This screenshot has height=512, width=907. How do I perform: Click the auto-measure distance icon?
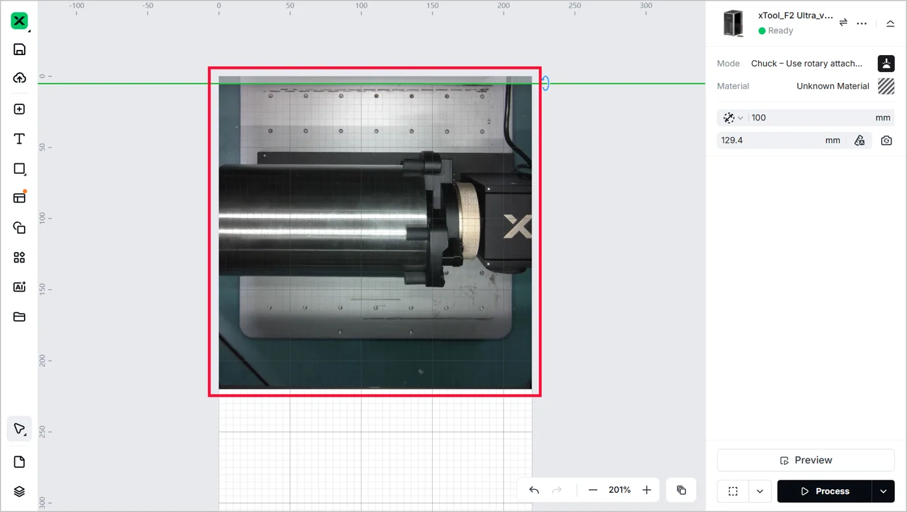coord(860,140)
